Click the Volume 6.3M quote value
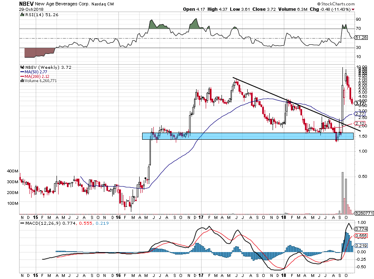374x279 pixels. [293, 9]
